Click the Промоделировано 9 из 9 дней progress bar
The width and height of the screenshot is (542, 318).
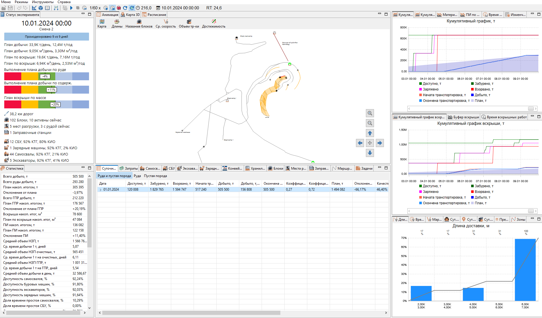[46, 37]
